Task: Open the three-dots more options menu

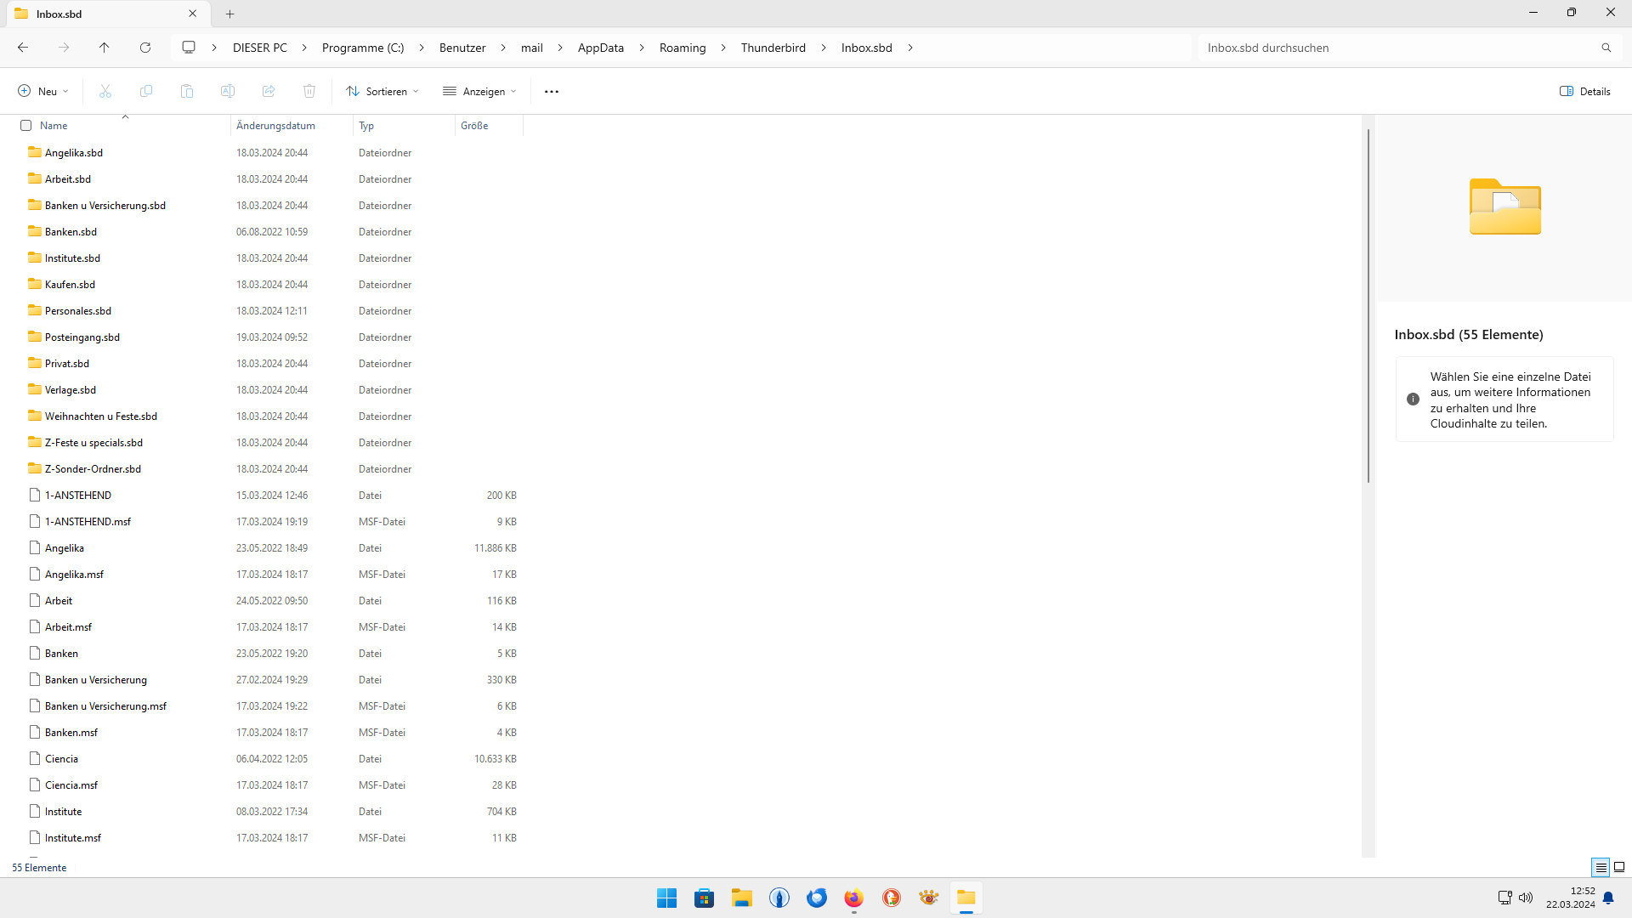Action: pos(552,91)
